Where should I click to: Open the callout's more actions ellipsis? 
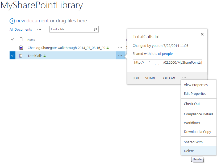tap(184, 78)
